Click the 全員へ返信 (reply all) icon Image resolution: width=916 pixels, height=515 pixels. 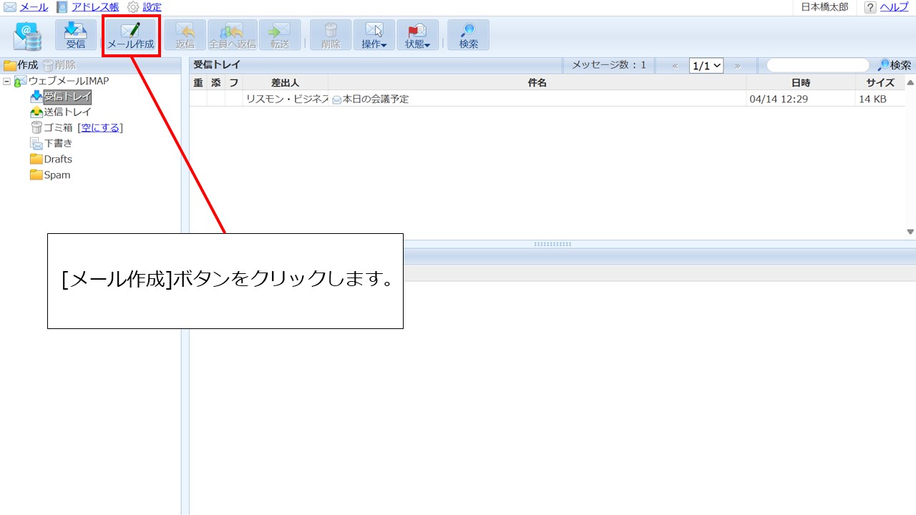231,34
